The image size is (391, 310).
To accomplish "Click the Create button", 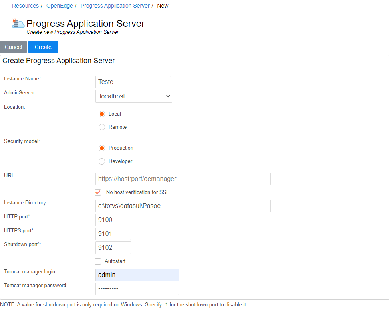I will [x=43, y=47].
